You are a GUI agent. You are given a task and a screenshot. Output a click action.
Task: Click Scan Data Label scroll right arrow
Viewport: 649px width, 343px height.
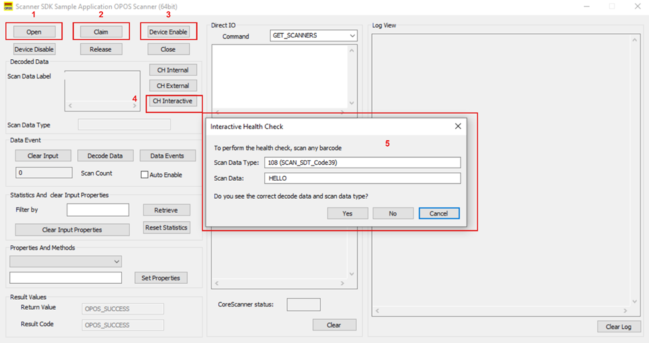pyautogui.click(x=134, y=106)
